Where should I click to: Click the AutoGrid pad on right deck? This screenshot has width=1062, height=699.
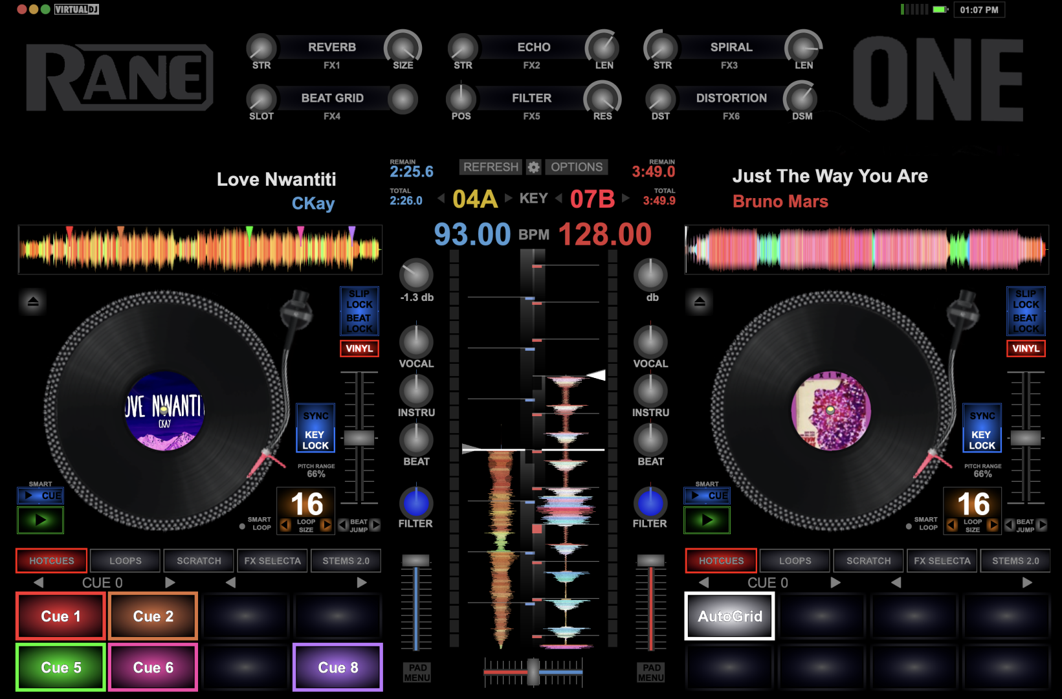pos(730,616)
